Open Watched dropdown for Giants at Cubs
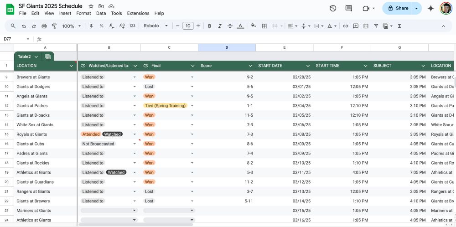Viewport: 456px width, 227px height. 135,144
